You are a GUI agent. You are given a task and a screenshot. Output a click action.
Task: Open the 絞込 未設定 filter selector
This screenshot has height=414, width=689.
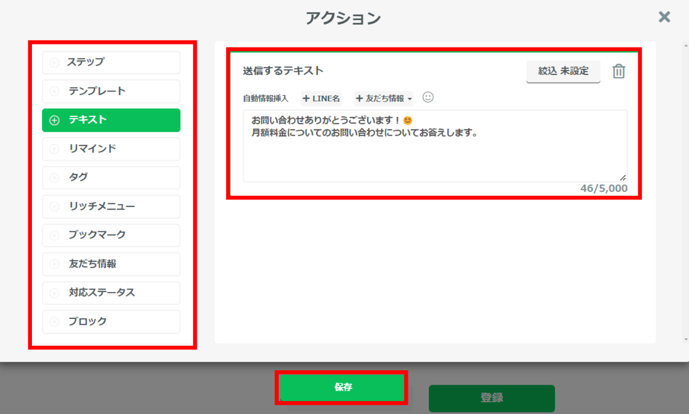tap(562, 71)
